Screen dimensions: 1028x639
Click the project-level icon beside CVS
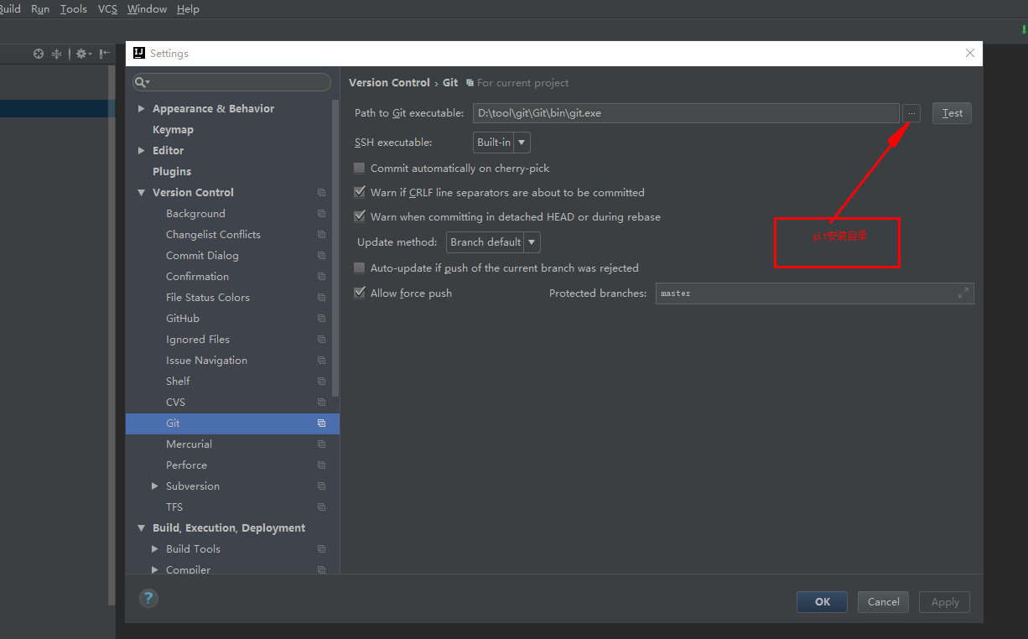[321, 403]
